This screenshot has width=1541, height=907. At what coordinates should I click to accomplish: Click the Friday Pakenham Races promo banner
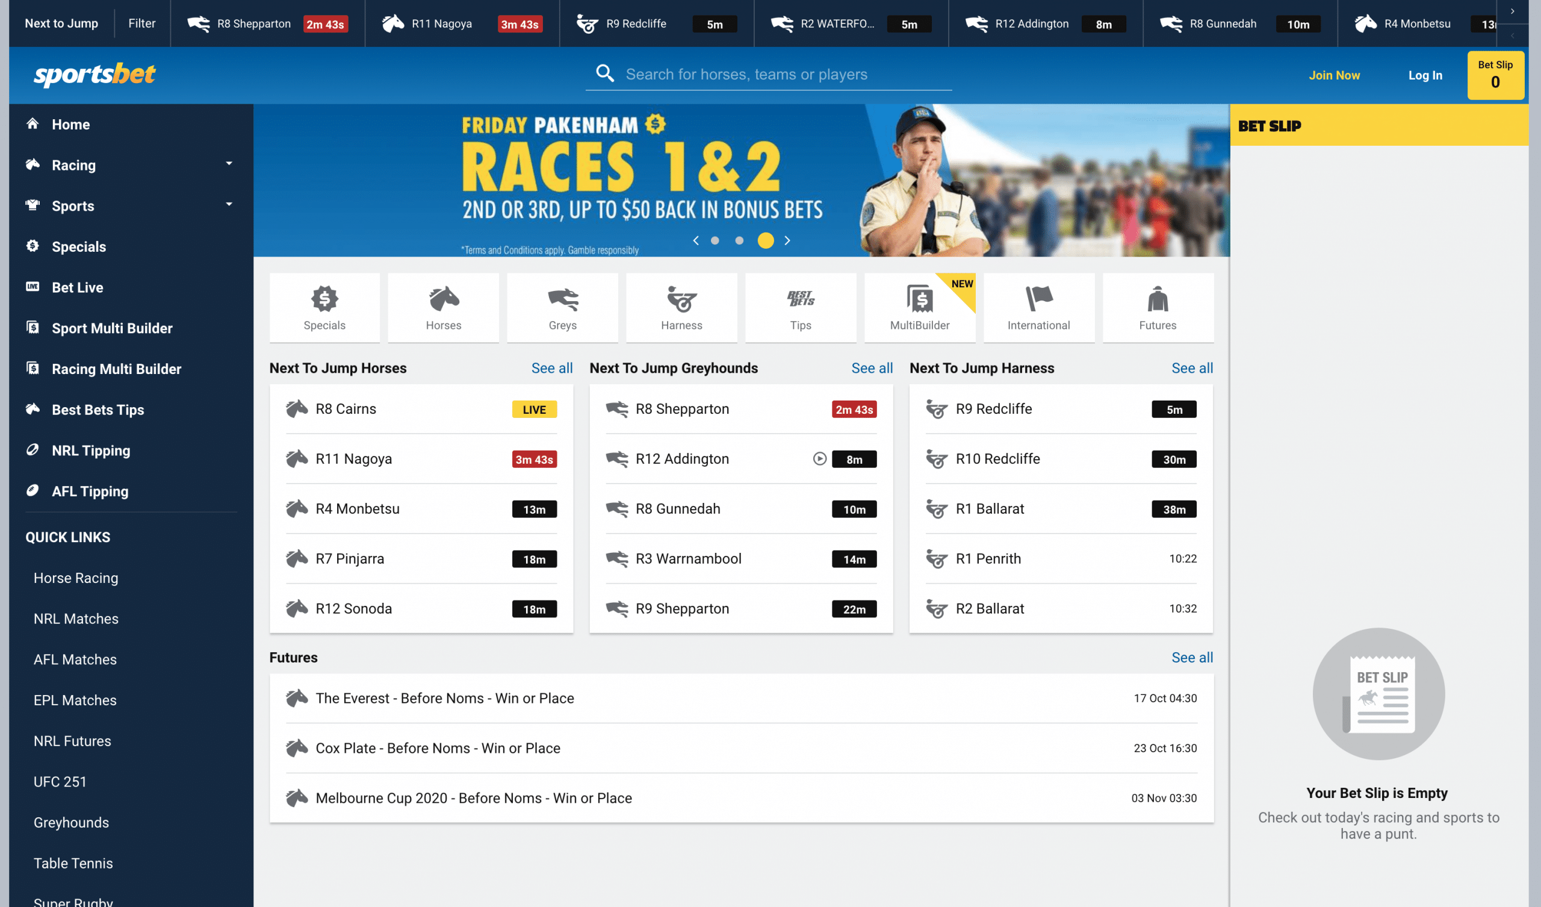pos(740,180)
